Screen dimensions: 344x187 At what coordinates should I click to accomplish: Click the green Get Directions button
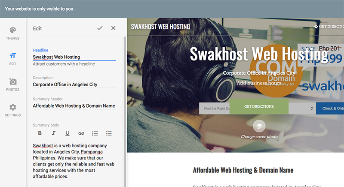(x=259, y=106)
